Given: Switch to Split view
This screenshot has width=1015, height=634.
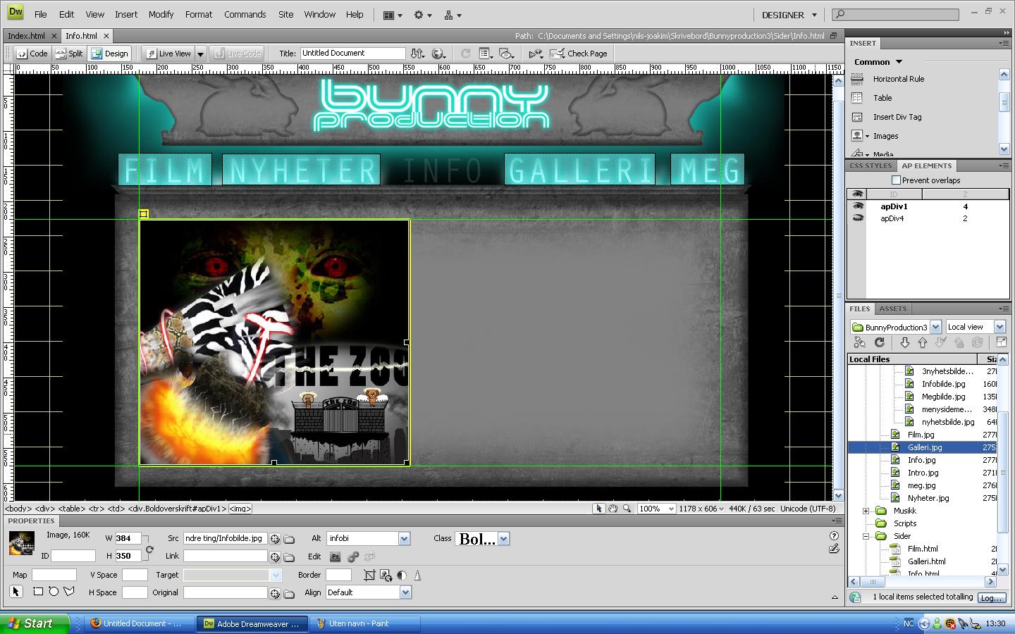Looking at the screenshot, I should click(x=69, y=54).
